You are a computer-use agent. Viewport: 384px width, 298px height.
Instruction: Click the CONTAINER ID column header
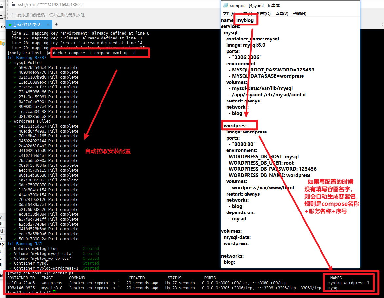[x=21, y=278]
